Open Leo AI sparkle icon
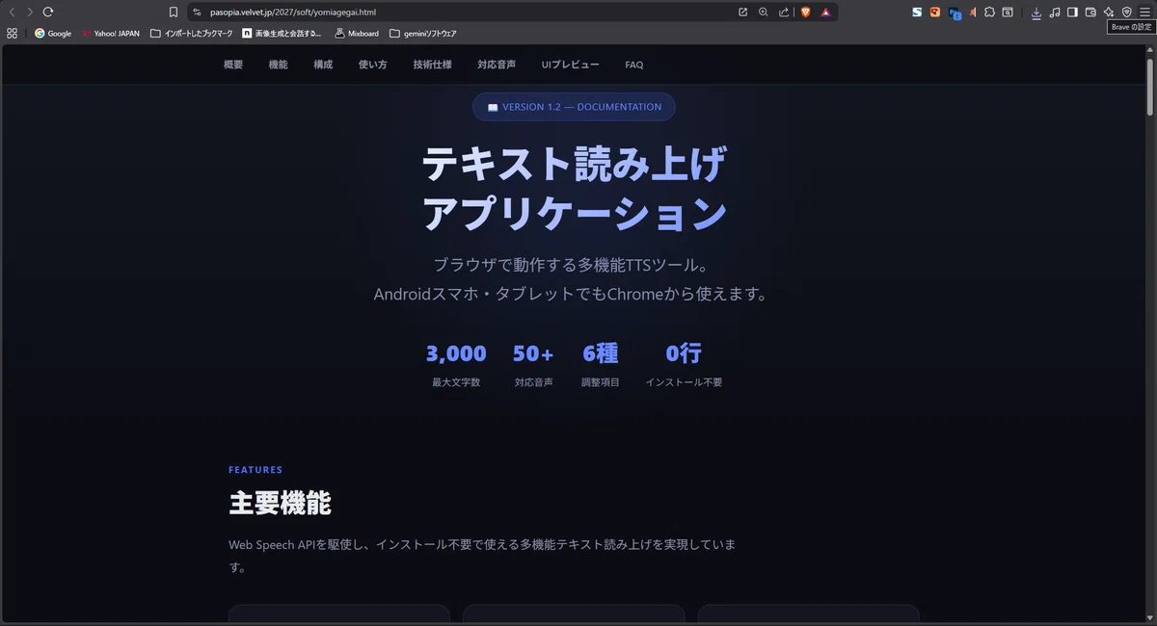 tap(1109, 12)
